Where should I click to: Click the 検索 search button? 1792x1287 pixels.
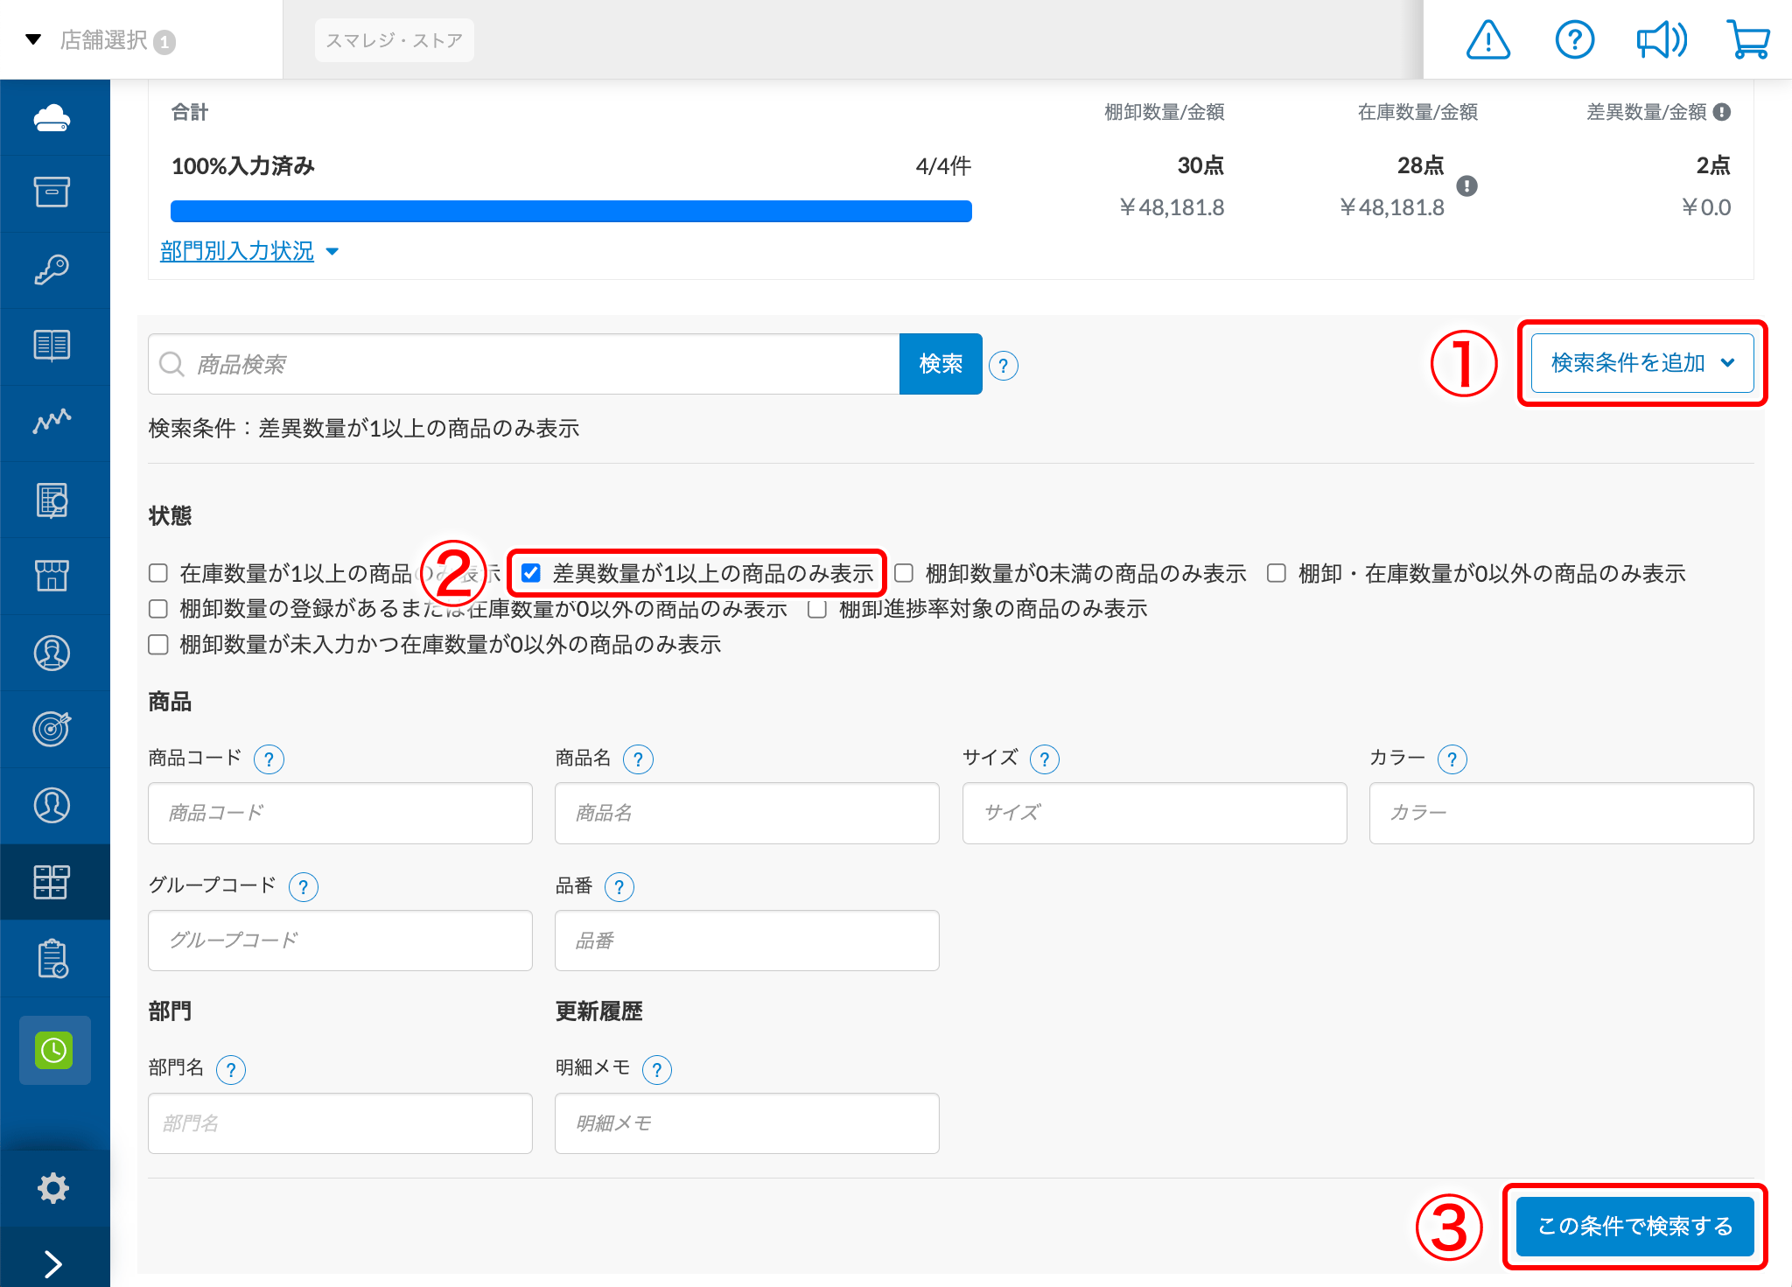point(941,364)
